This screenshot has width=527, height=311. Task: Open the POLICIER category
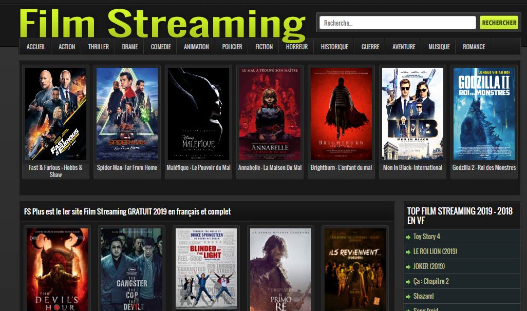click(232, 47)
